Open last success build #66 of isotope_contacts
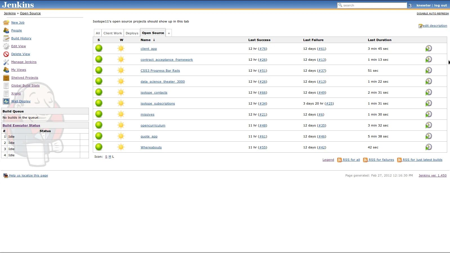The width and height of the screenshot is (450, 253). [x=263, y=92]
